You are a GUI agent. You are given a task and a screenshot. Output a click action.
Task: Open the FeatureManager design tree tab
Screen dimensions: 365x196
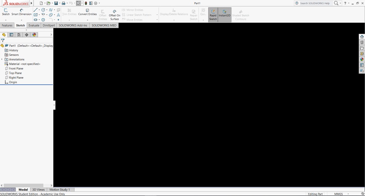tap(4, 35)
